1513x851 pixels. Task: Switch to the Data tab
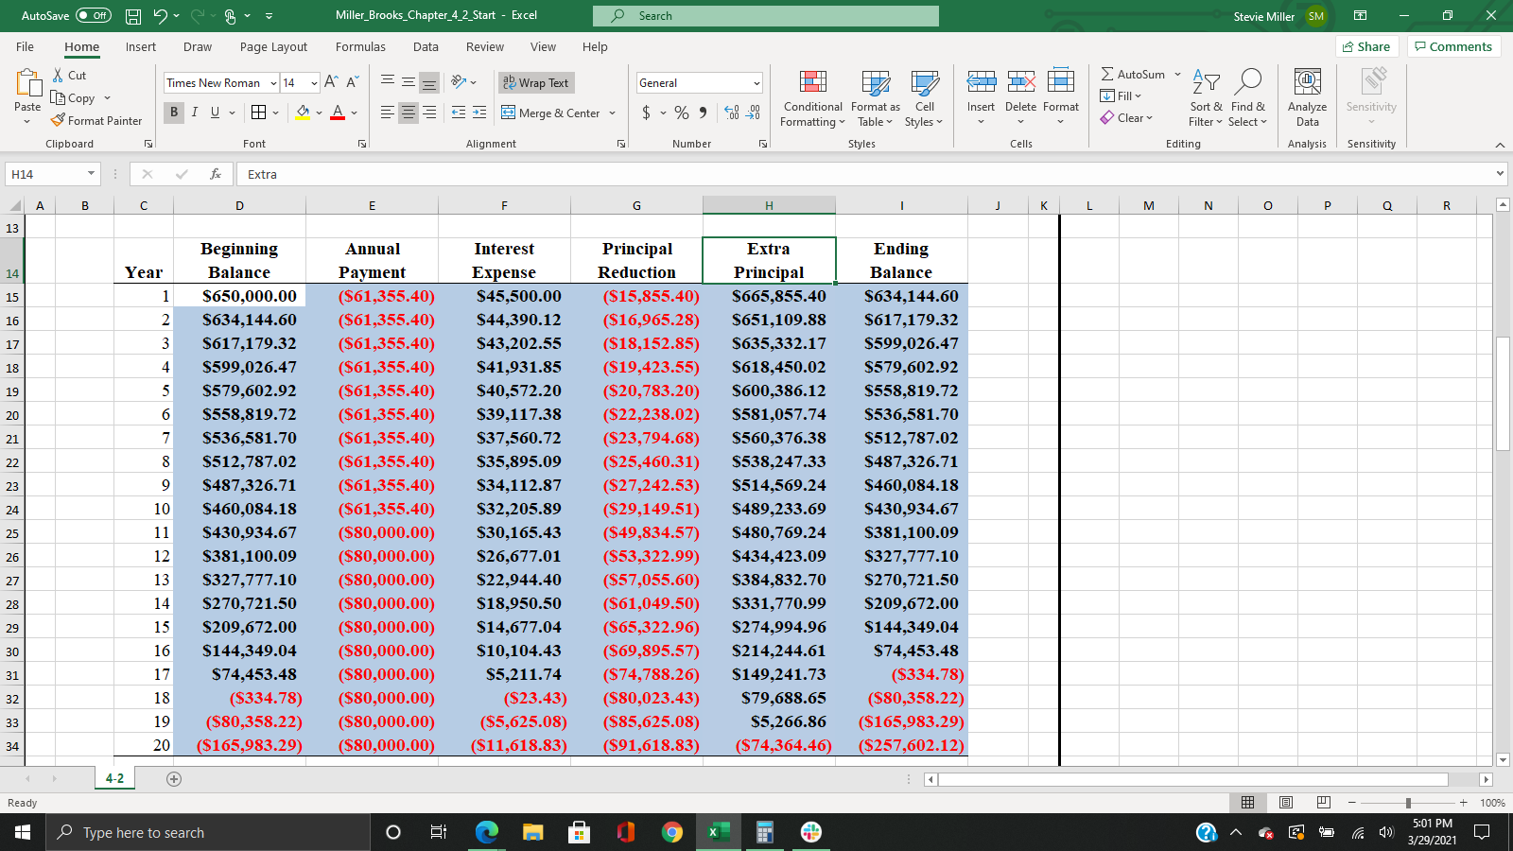click(426, 46)
